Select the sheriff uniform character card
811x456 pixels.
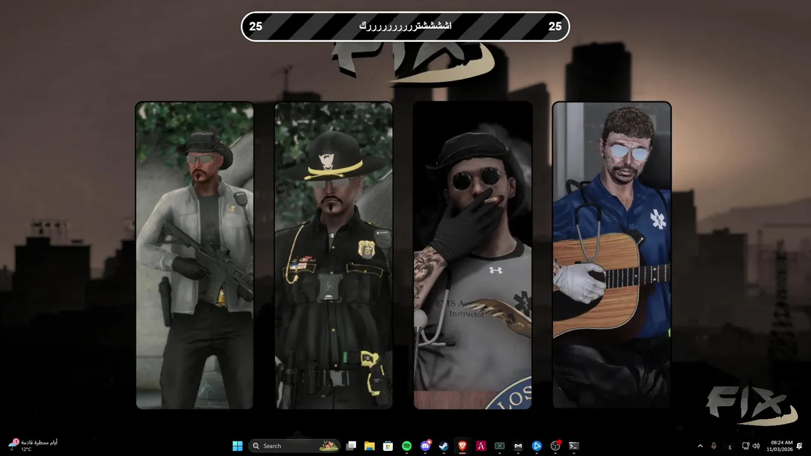tap(334, 255)
